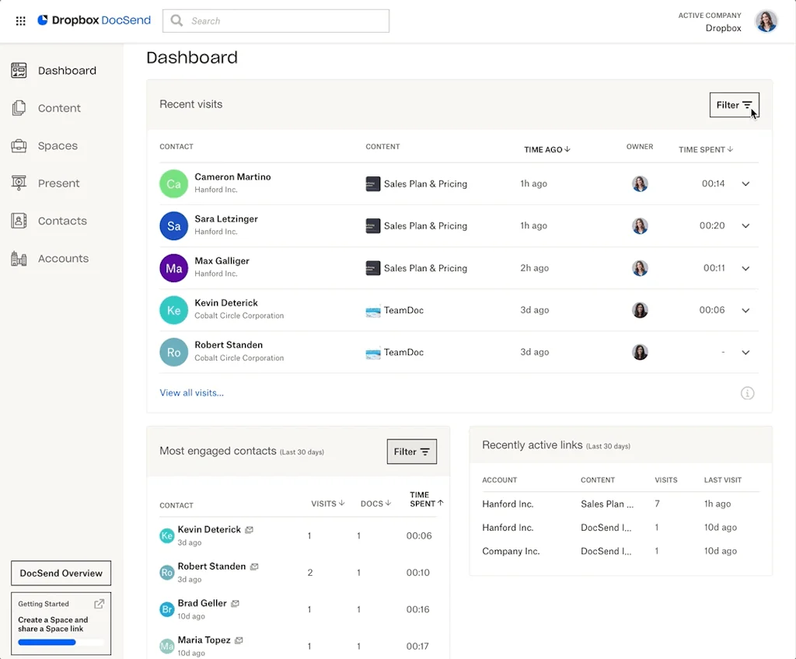Screen dimensions: 796x659
Task: Open the search field in the top bar
Action: click(275, 21)
